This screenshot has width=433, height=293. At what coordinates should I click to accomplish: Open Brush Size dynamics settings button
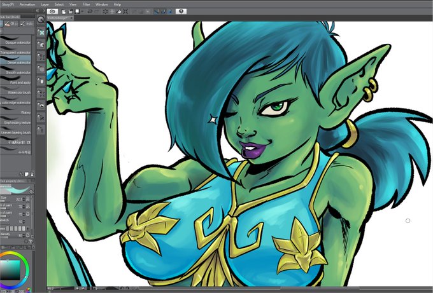28,199
